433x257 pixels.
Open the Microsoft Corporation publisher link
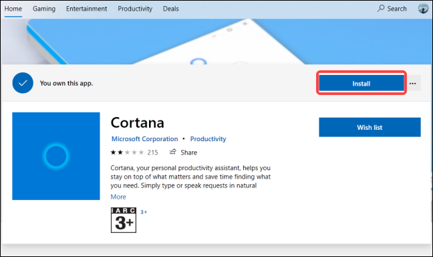(x=145, y=139)
